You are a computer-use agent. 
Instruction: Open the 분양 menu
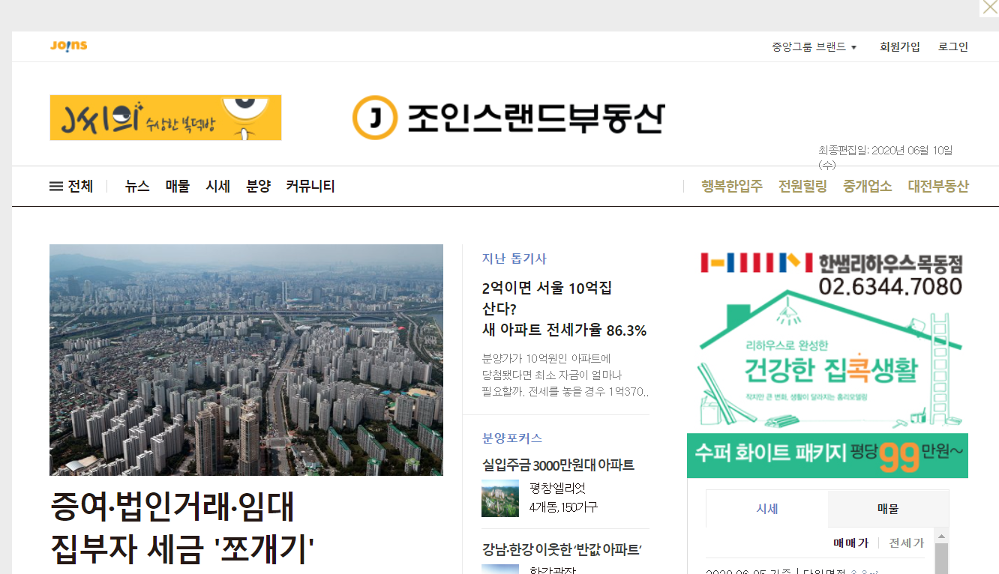pos(258,187)
